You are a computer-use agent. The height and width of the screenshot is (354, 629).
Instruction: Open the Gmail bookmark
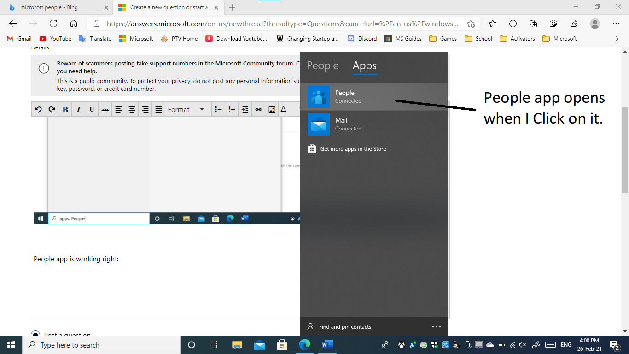click(19, 39)
